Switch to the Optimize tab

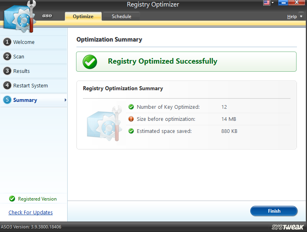coord(83,16)
